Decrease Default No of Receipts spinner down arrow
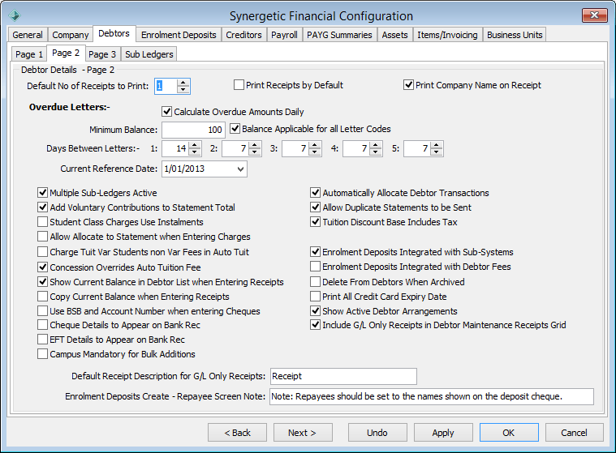The height and width of the screenshot is (453, 616). click(183, 90)
